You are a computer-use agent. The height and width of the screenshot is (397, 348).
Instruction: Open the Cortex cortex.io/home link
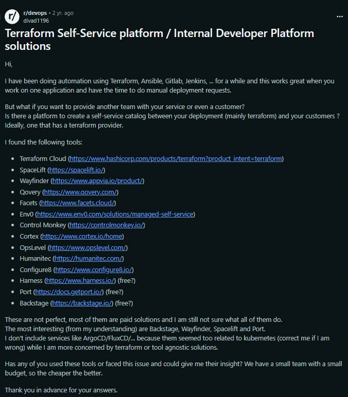click(x=82, y=236)
